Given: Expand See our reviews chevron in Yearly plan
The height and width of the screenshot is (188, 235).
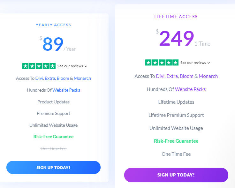Looking at the screenshot, I should click(86, 66).
